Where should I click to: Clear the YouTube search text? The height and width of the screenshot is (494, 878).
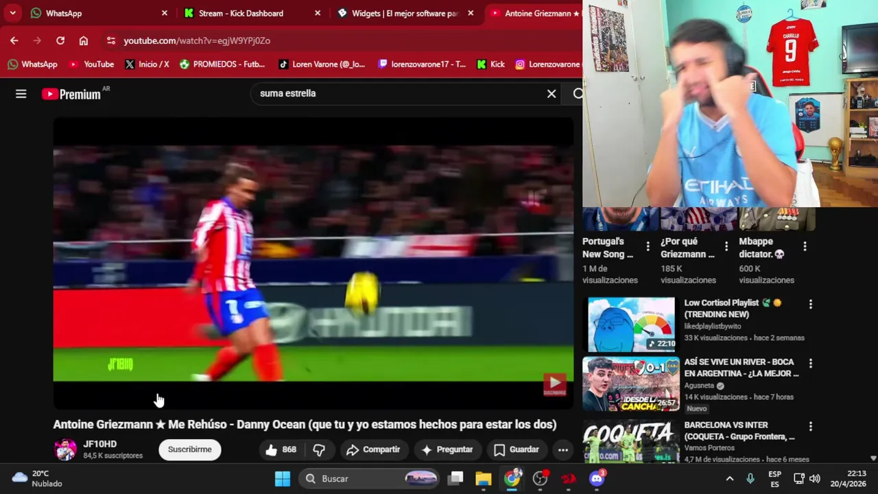pos(551,93)
